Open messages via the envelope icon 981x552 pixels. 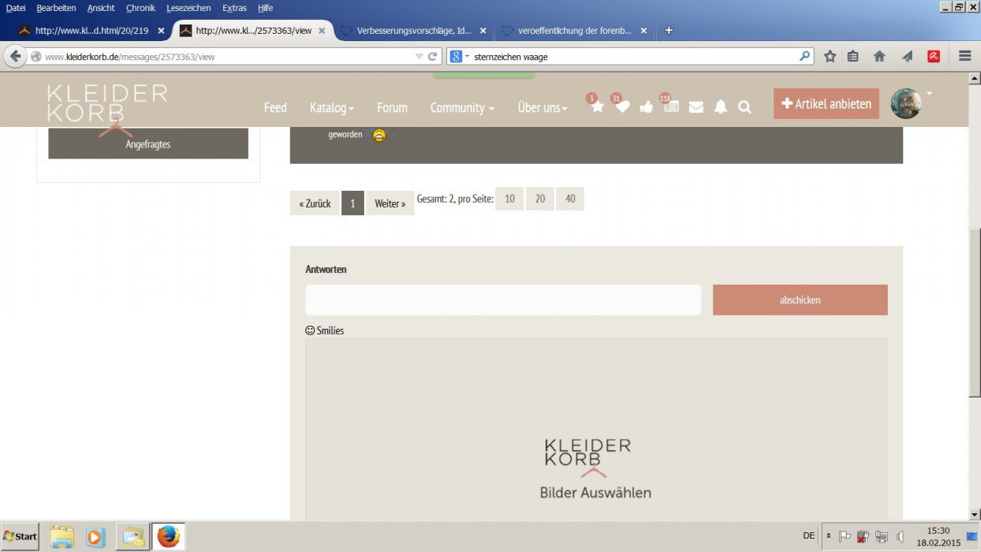click(696, 107)
